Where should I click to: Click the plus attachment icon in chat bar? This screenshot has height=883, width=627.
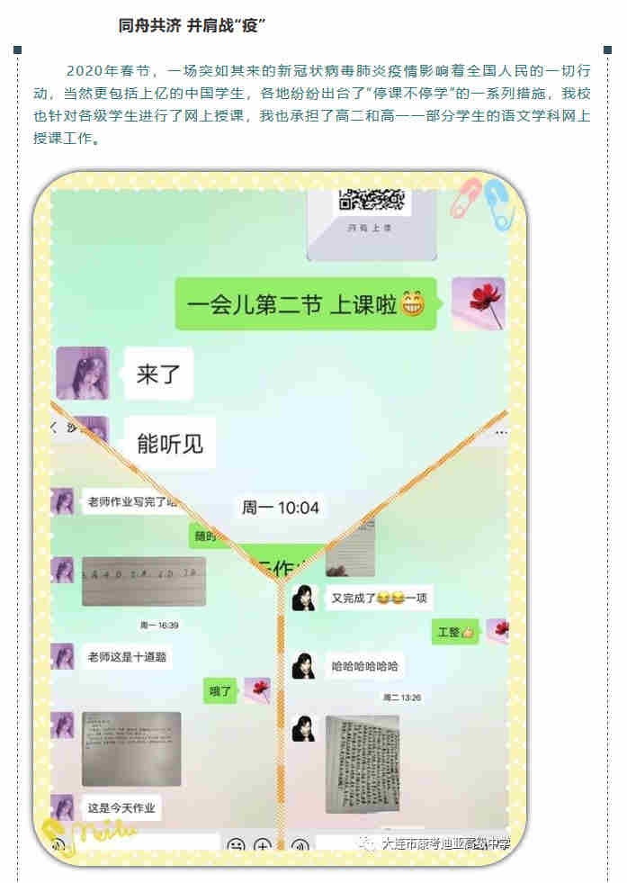coord(263,844)
